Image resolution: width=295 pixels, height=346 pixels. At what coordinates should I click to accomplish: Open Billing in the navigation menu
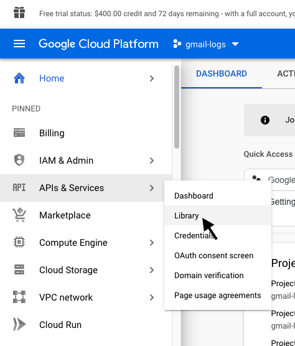[86, 133]
